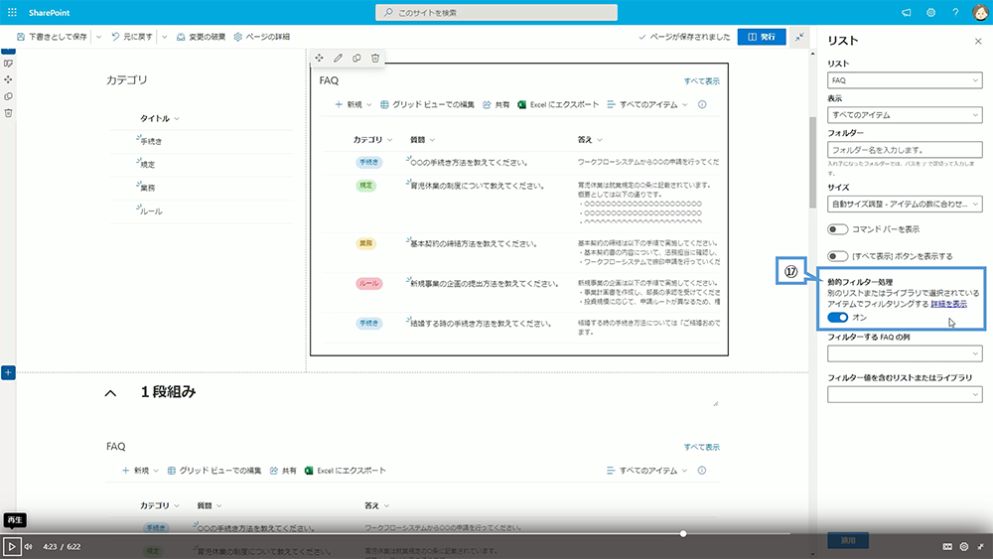Open フィルター値を含むリストまたはライブラリ dropdown
Viewport: 993px width, 559px height.
click(x=905, y=394)
